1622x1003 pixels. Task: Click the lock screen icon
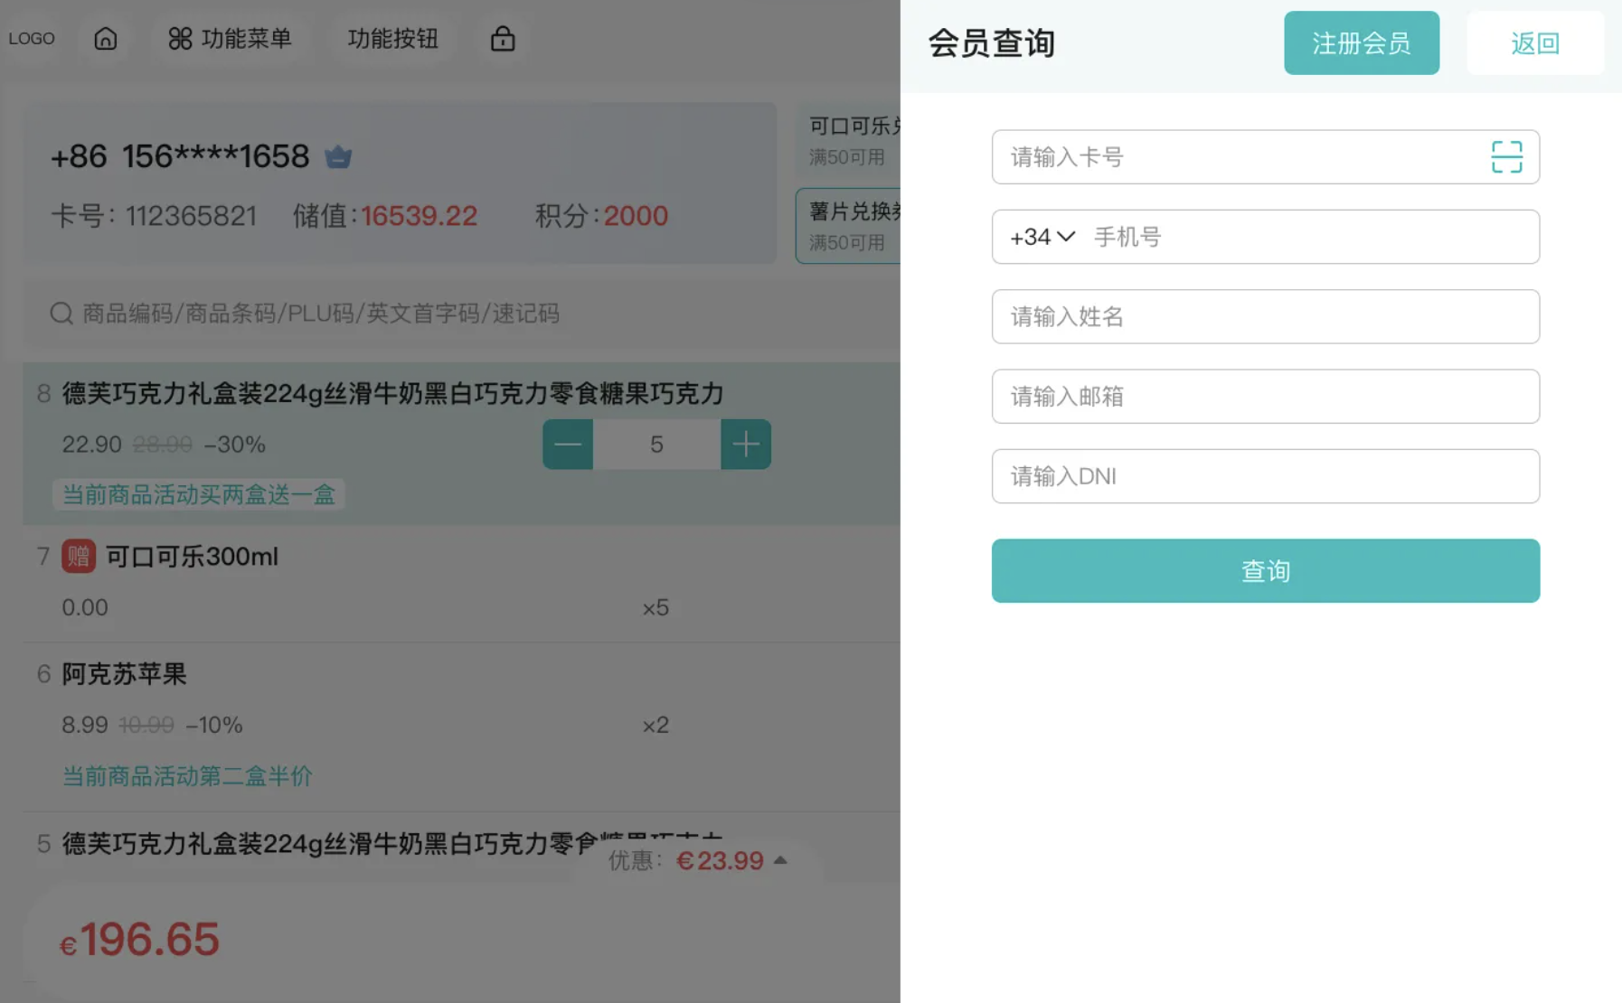click(503, 39)
